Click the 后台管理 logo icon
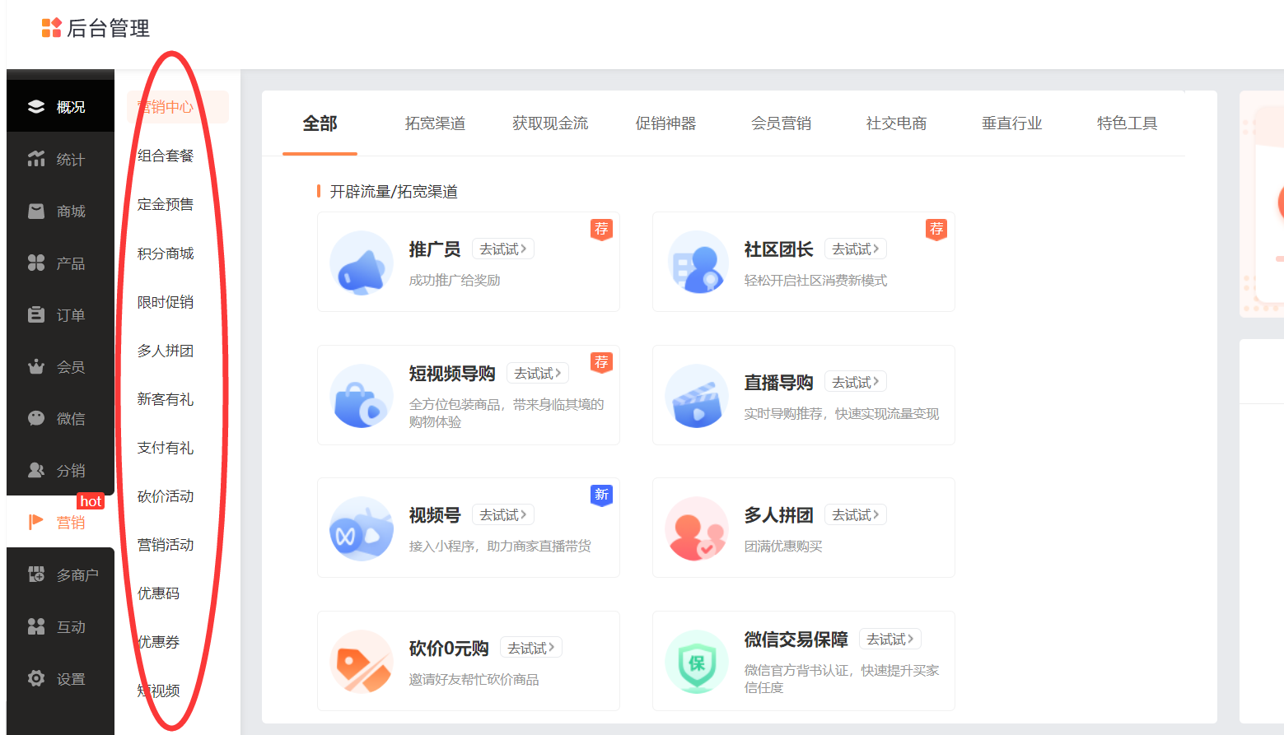The height and width of the screenshot is (735, 1284). pos(51,28)
